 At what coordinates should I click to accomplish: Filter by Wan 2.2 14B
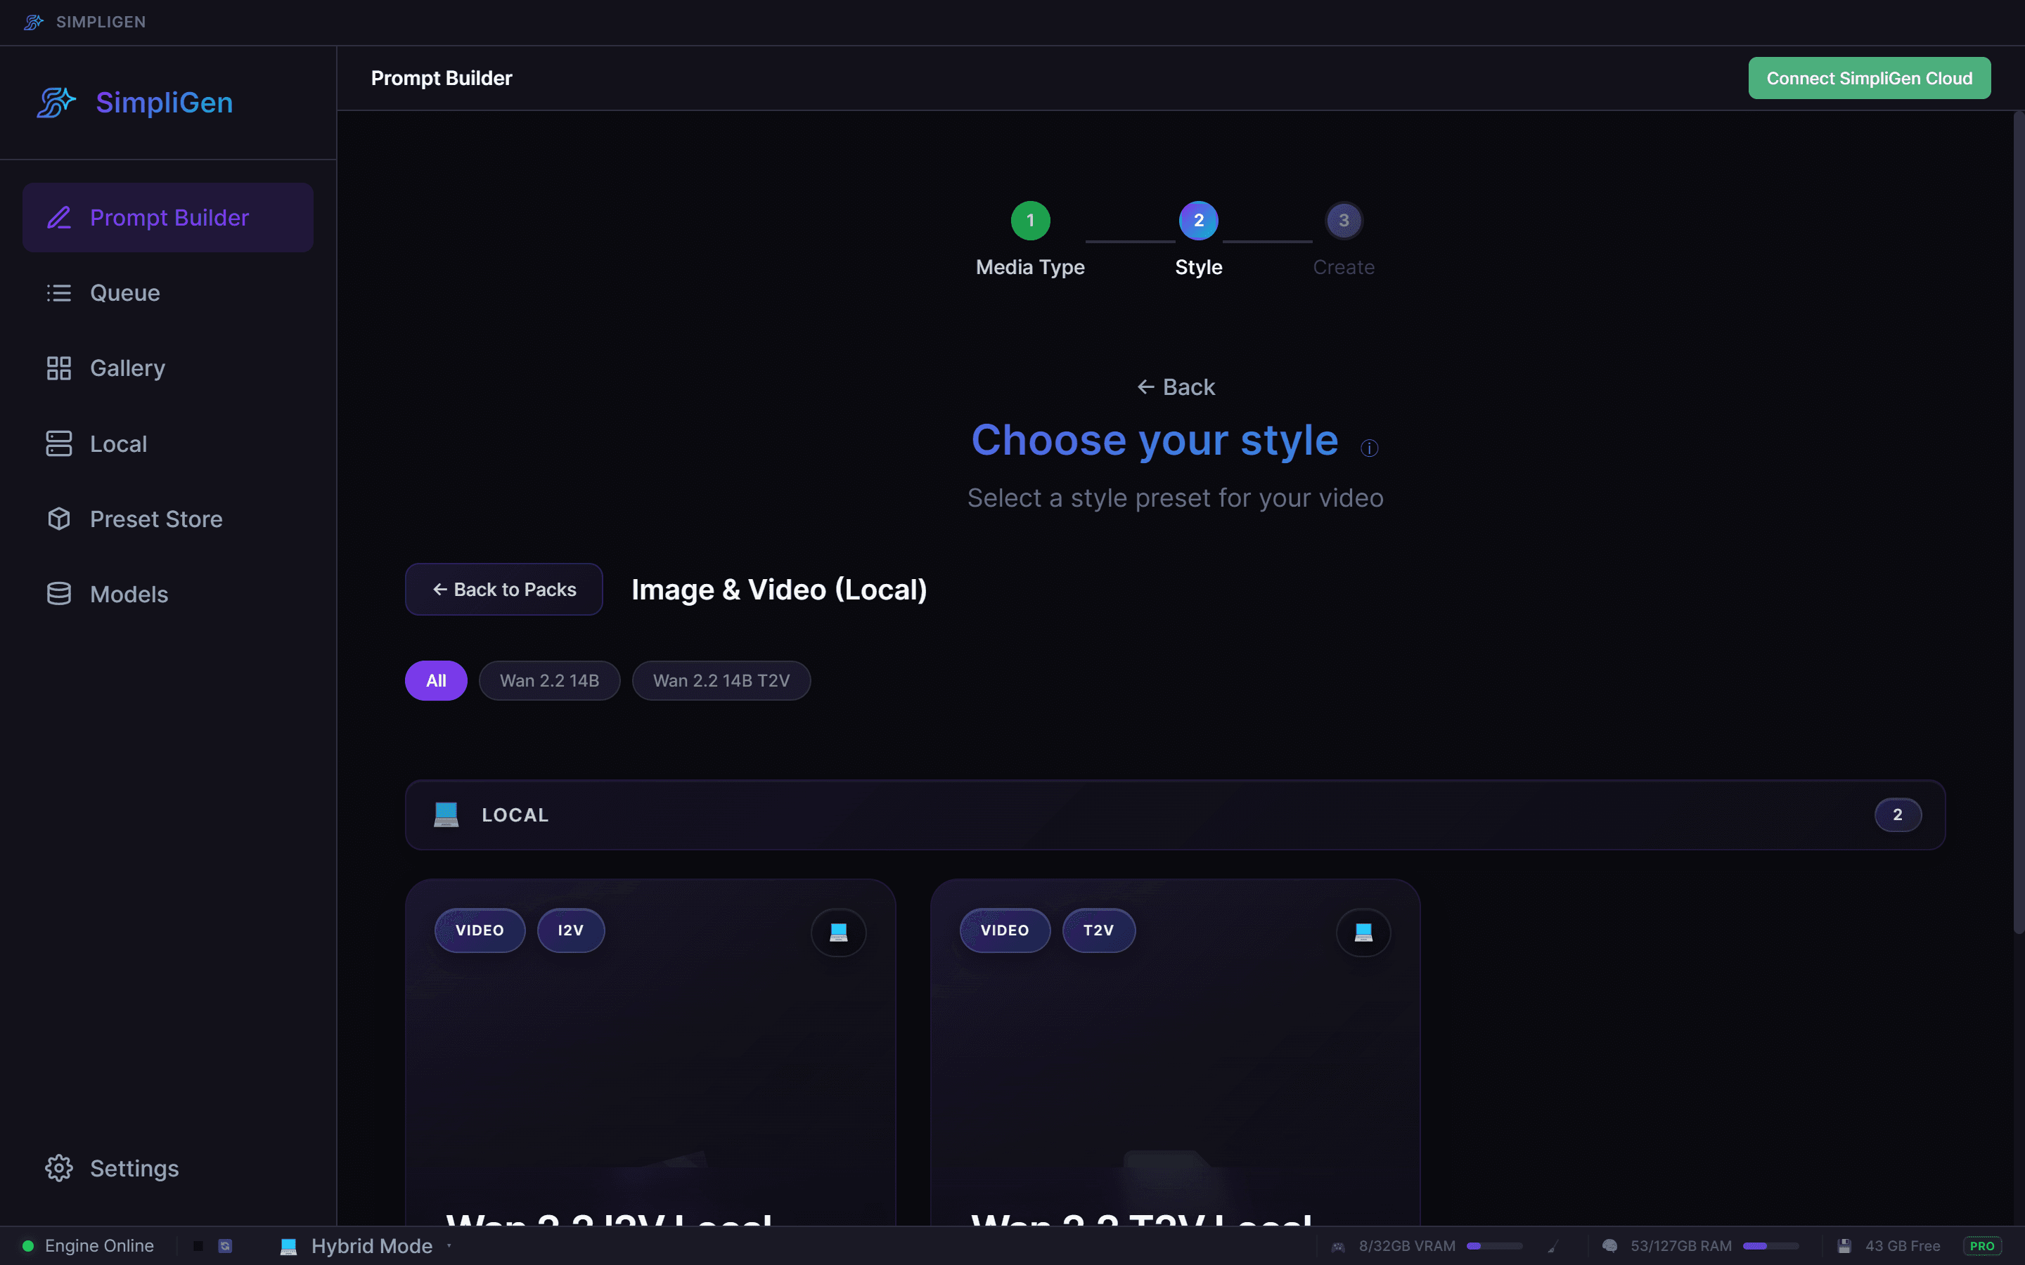549,681
